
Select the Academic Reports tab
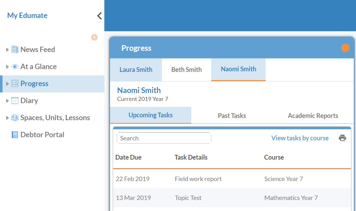click(x=313, y=115)
